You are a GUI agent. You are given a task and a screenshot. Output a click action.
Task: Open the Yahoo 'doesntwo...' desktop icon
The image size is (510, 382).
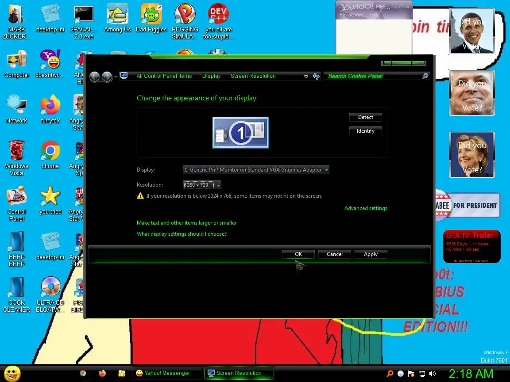[x=50, y=64]
